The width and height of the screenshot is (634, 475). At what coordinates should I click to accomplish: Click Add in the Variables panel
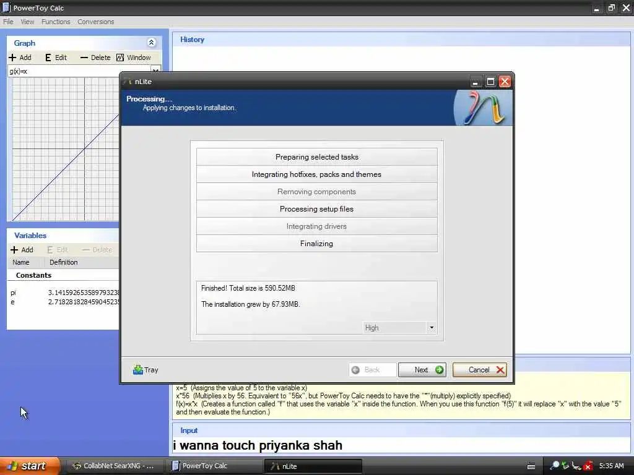(22, 250)
